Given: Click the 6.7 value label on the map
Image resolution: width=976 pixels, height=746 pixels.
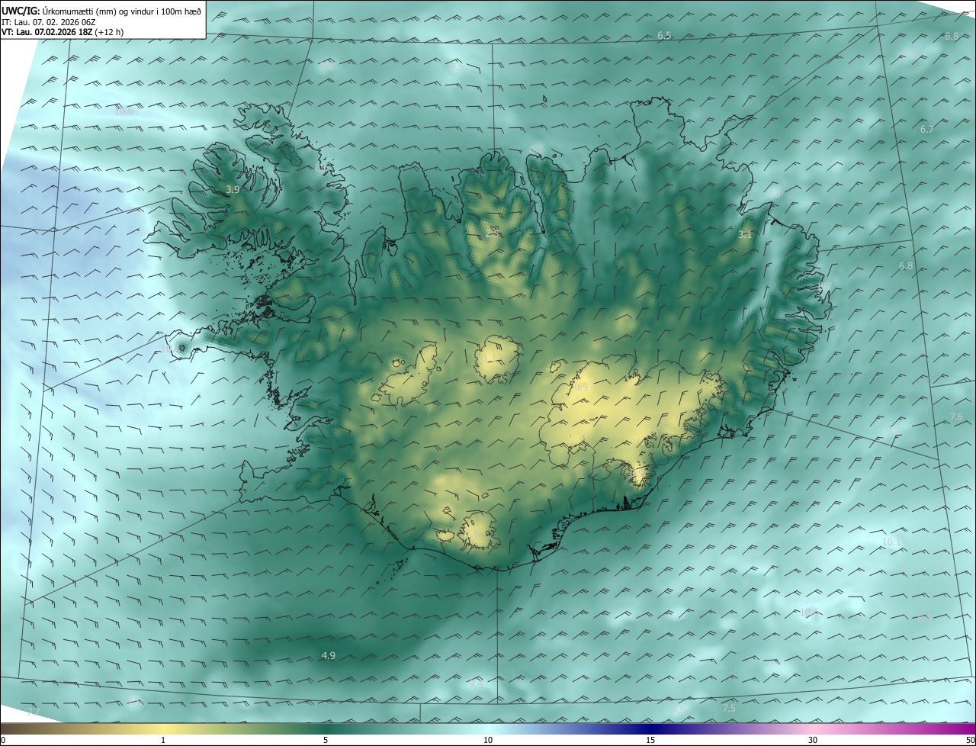Looking at the screenshot, I should point(926,130).
